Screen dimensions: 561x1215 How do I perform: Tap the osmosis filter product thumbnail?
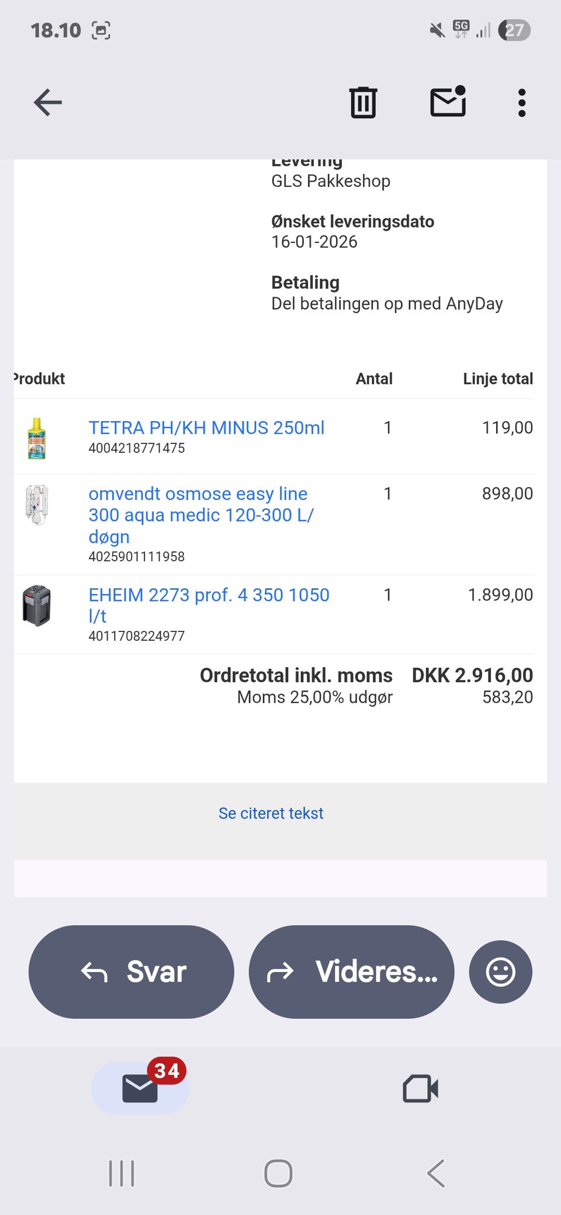(37, 504)
